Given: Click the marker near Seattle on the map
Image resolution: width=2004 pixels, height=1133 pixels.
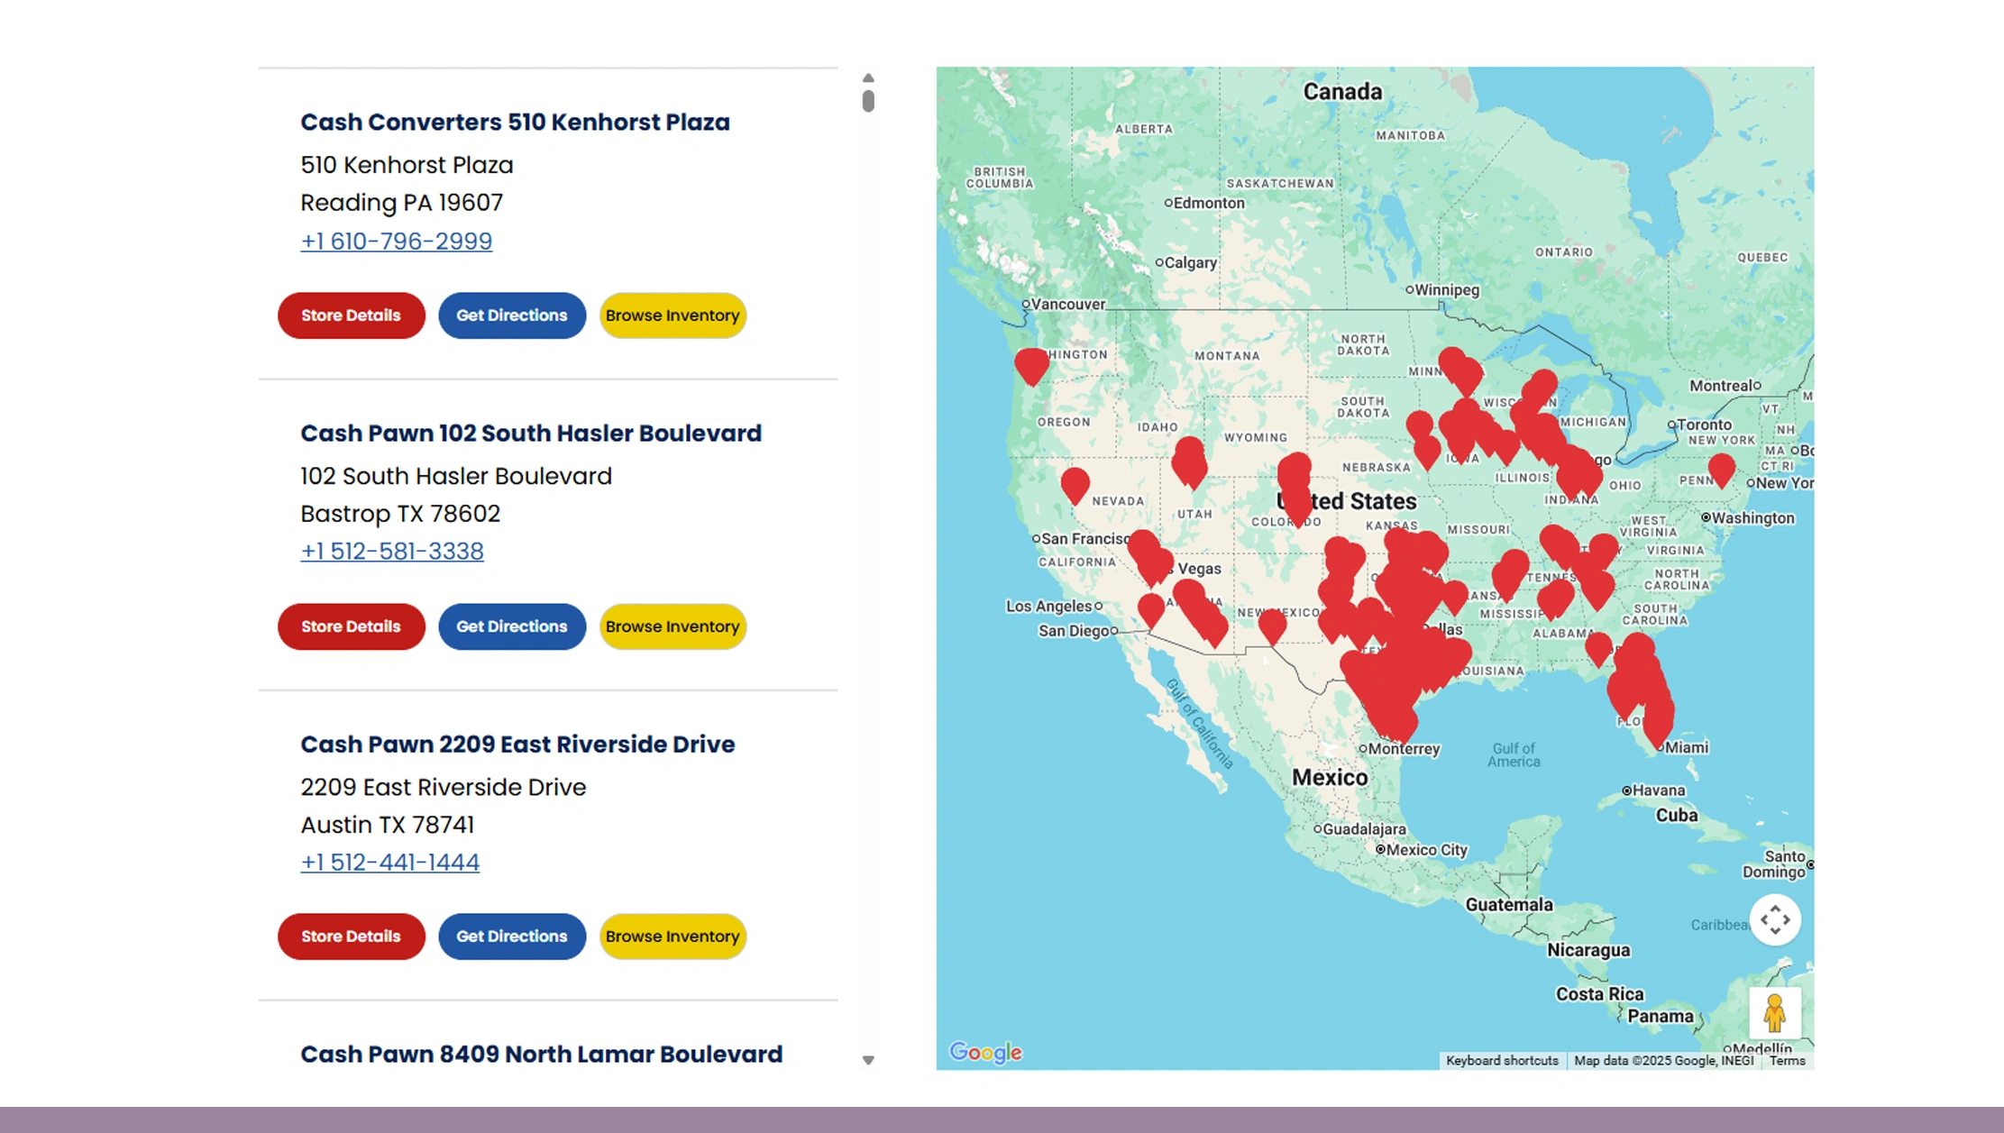Looking at the screenshot, I should pos(1030,363).
